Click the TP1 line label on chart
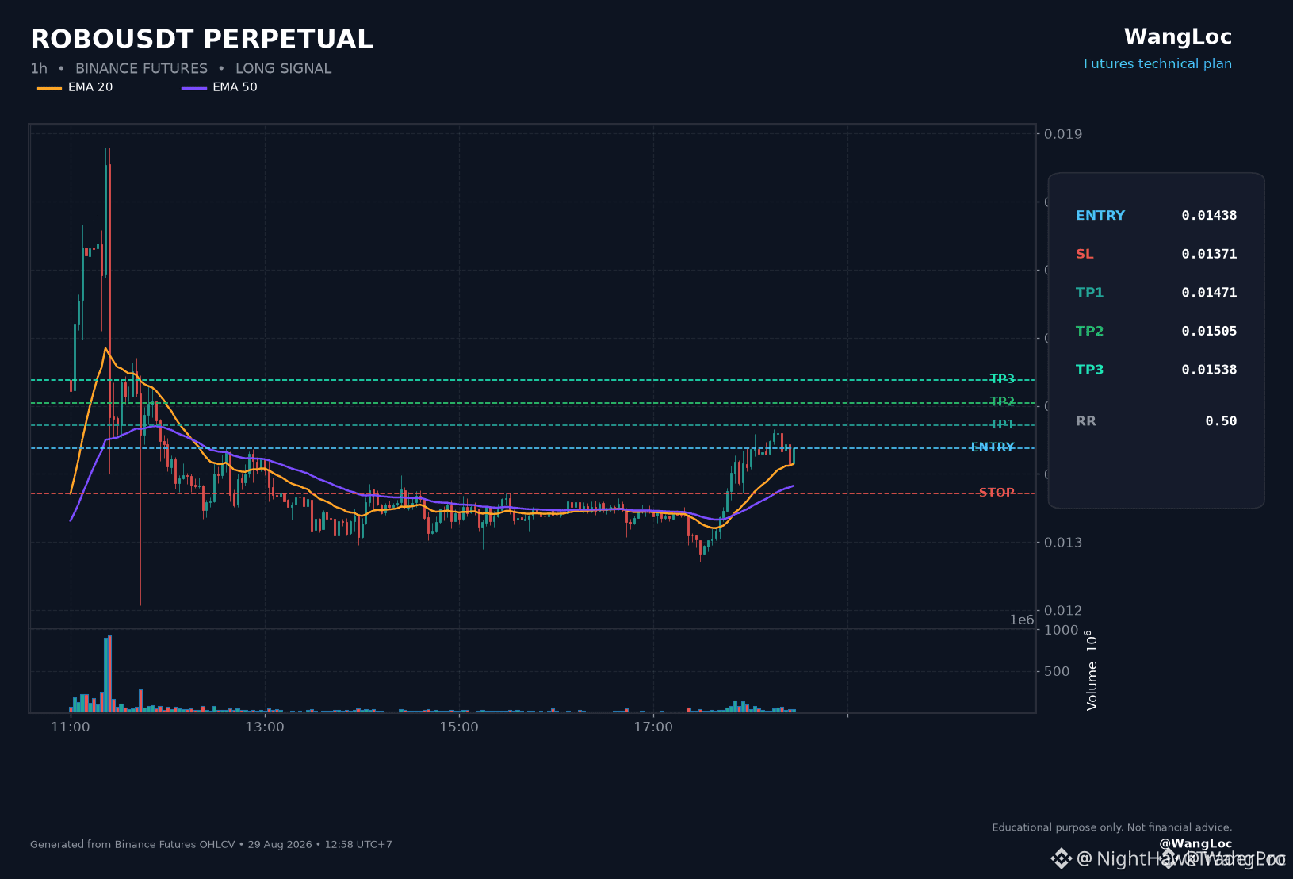This screenshot has width=1293, height=879. pos(1002,424)
